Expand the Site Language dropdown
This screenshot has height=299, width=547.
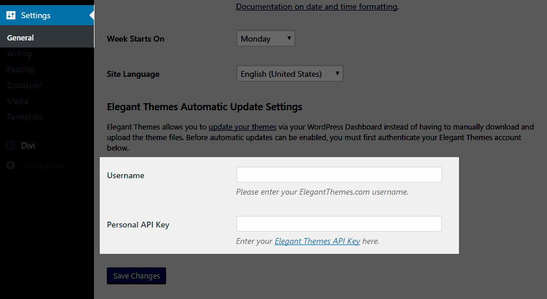click(x=290, y=74)
